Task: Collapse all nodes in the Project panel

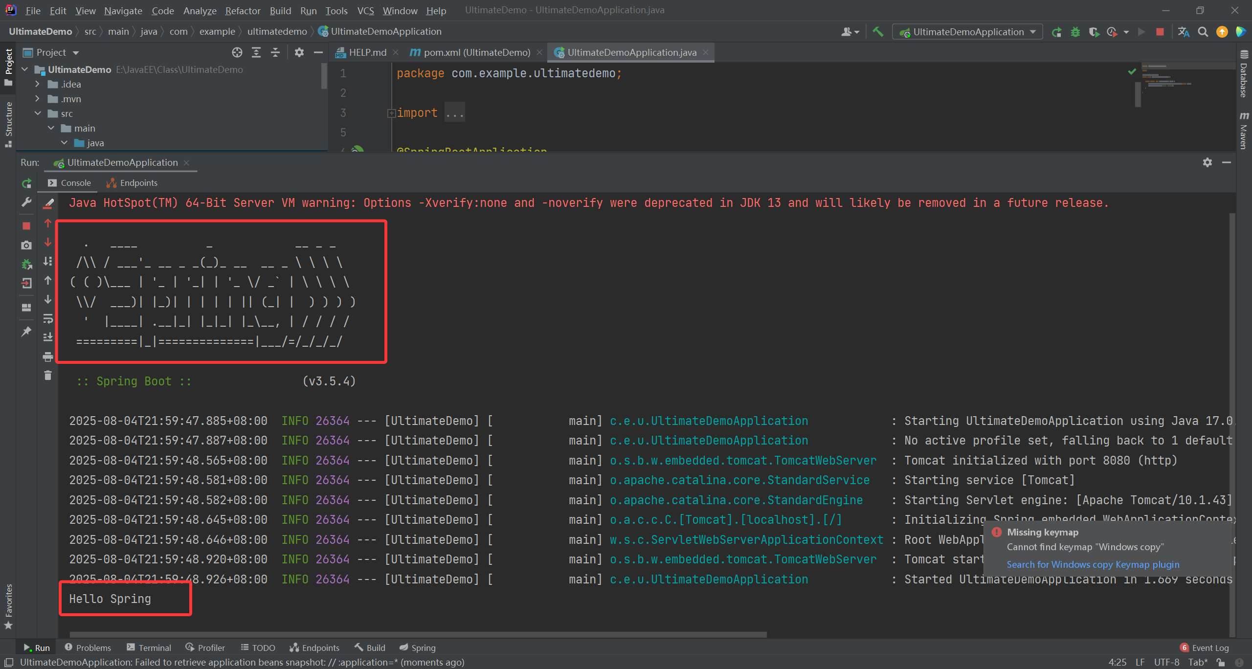Action: pos(275,52)
